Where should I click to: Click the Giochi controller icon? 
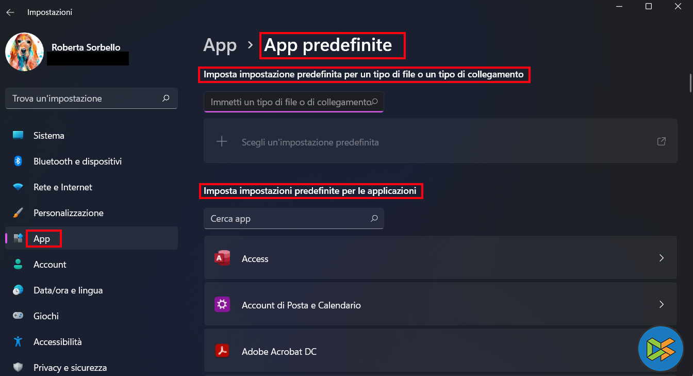[x=18, y=316]
